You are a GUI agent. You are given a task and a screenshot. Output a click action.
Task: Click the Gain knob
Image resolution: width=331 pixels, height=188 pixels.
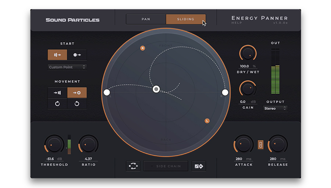pos(248,89)
